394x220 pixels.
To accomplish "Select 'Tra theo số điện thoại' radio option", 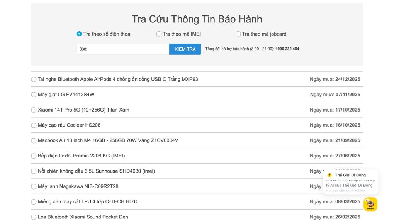I will click(x=79, y=34).
